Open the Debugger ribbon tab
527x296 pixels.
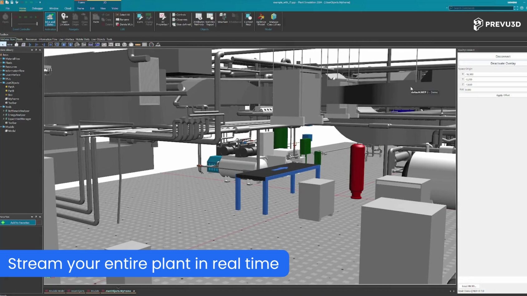37,8
